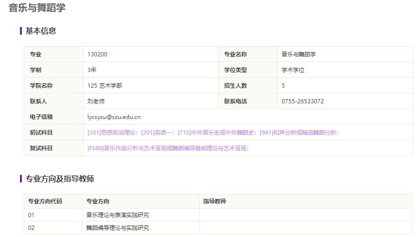Click the phone number 0755-26533072
This screenshot has height=237, width=416.
[x=303, y=101]
